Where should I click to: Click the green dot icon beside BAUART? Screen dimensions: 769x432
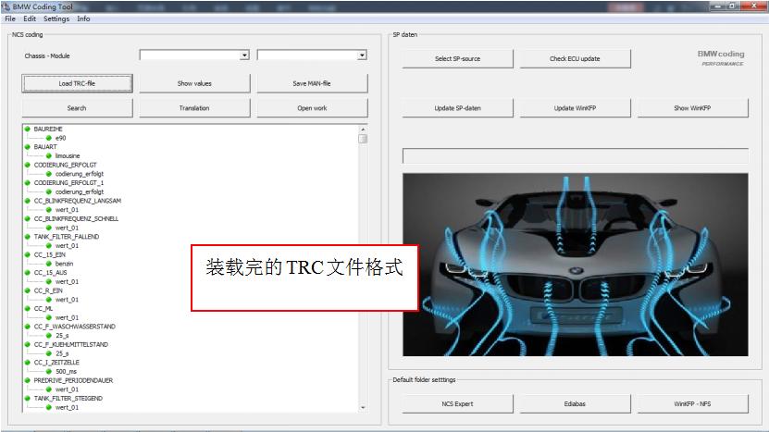tap(28, 146)
